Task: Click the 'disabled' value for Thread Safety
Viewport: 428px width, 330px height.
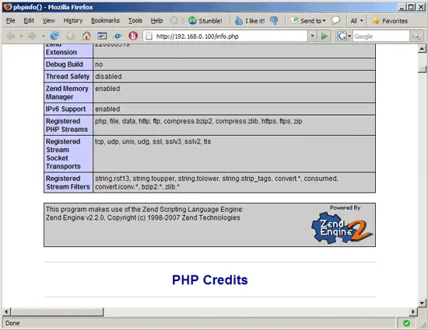Action: coord(108,77)
